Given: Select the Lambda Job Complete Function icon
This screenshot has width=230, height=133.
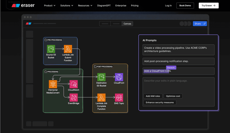Looking at the screenshot, I should tap(101, 98).
